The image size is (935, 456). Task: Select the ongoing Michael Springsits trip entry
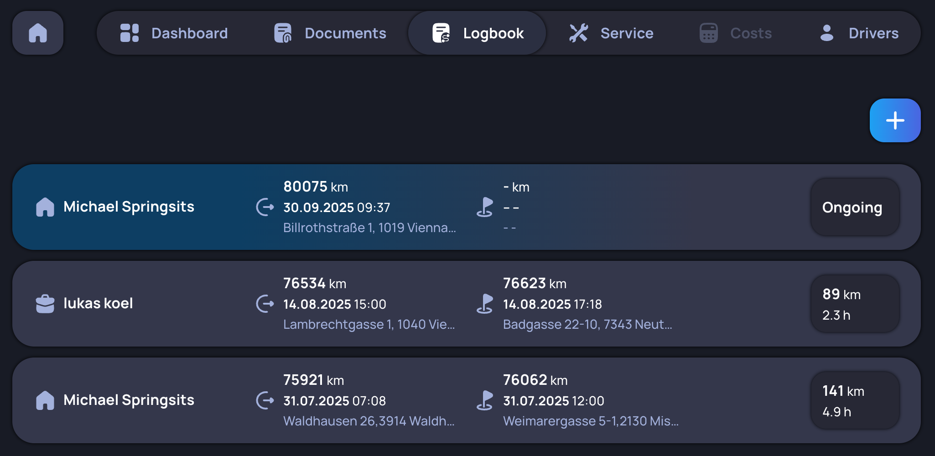[467, 207]
